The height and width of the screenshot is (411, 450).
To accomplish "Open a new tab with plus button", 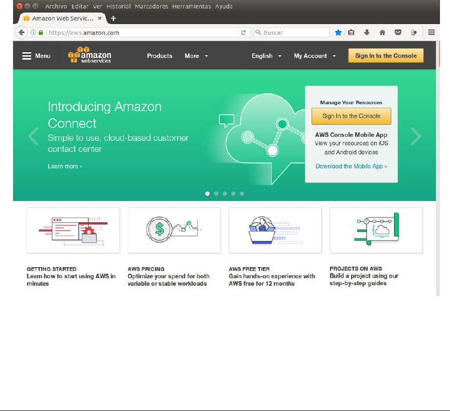I will point(113,19).
